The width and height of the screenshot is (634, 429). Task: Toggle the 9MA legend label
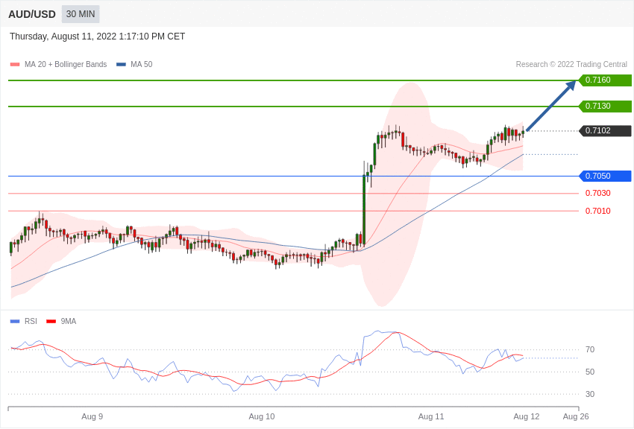[x=69, y=321]
